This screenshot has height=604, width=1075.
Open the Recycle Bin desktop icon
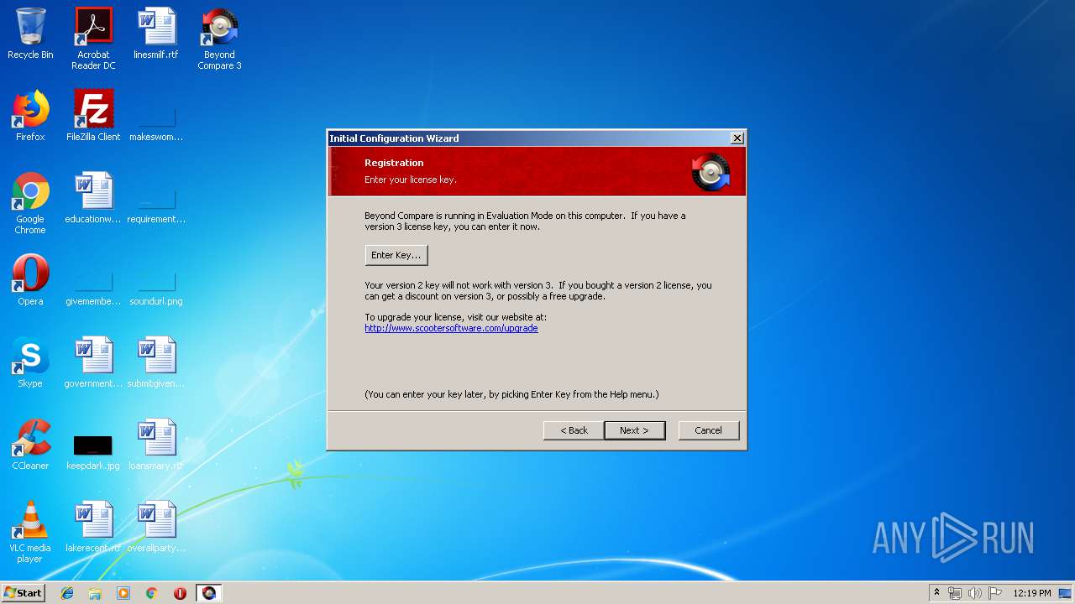click(30, 34)
